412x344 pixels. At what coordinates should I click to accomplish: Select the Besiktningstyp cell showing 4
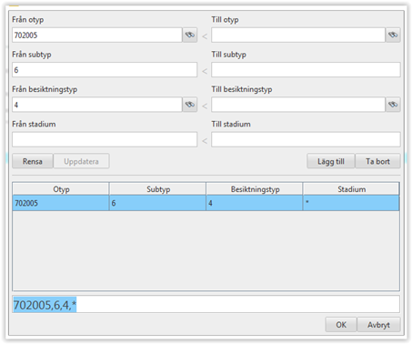click(x=255, y=203)
